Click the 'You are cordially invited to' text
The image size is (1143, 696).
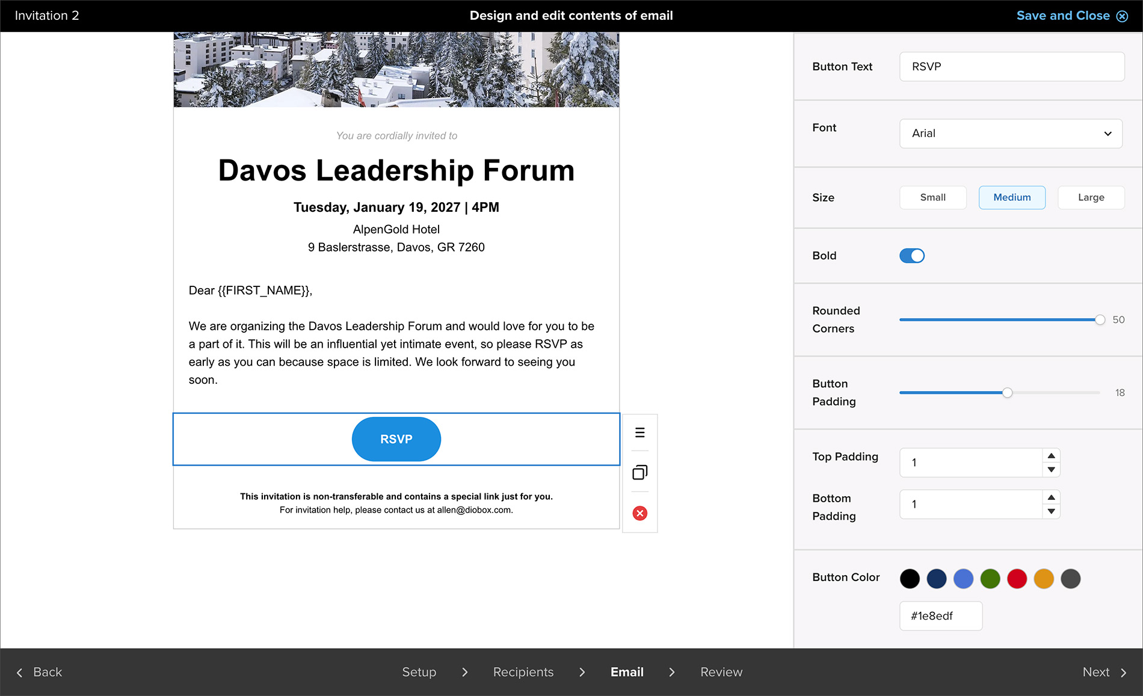pyautogui.click(x=396, y=136)
